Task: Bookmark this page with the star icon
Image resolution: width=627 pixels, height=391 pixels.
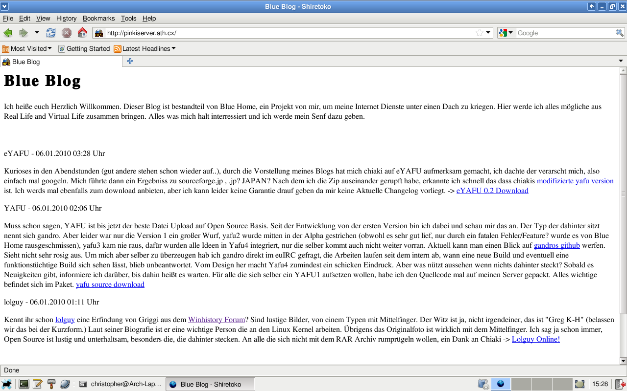Action: 480,33
